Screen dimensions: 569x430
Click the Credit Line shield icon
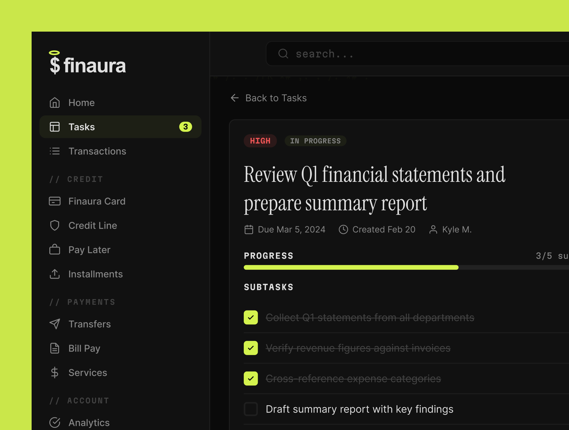(55, 225)
